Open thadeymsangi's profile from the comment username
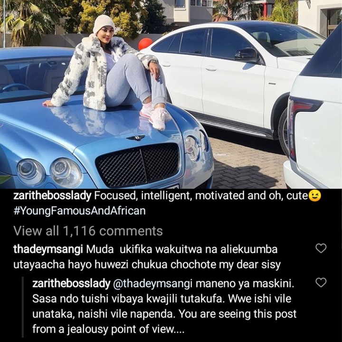Image resolution: width=342 pixels, height=342 pixels. coord(48,249)
